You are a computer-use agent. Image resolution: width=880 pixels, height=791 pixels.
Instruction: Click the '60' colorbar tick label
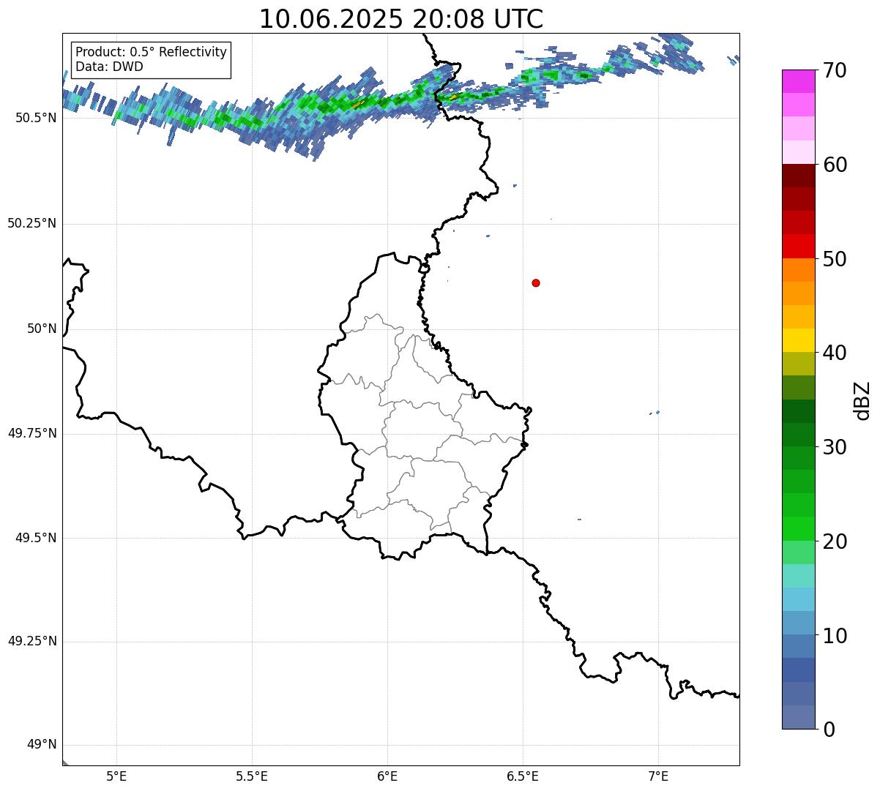point(835,165)
